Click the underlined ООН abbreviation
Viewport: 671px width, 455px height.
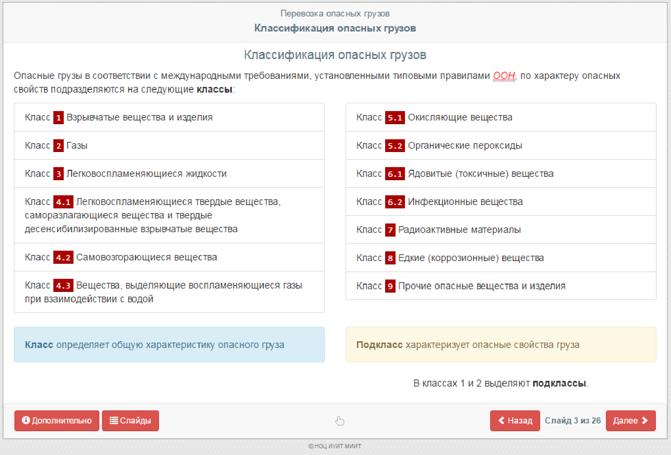point(504,76)
